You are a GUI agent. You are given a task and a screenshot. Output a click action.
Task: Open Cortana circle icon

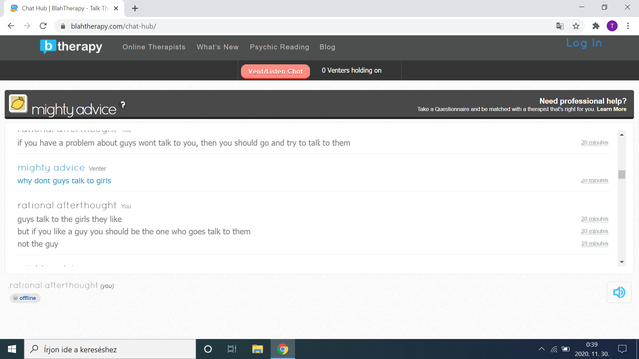tap(208, 349)
